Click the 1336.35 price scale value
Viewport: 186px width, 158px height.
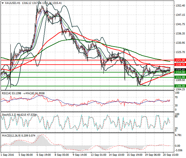[180, 34]
